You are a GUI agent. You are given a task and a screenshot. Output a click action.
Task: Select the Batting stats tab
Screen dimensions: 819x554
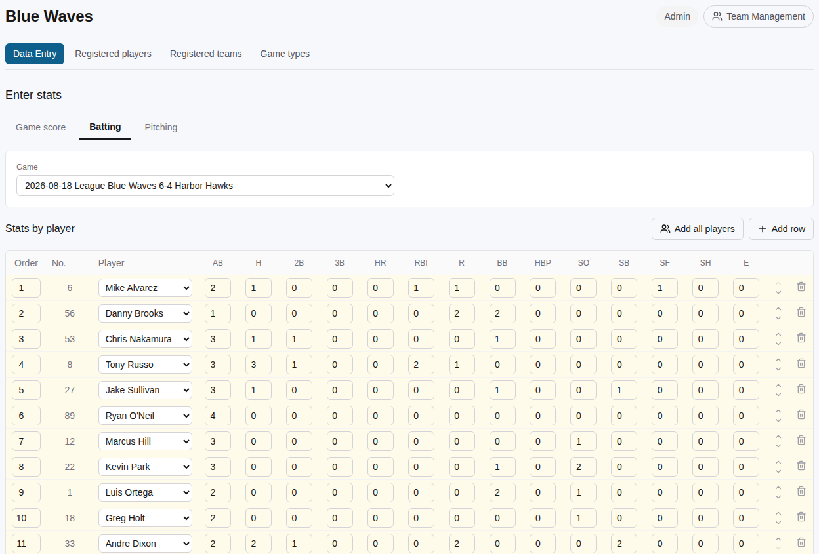click(x=105, y=127)
